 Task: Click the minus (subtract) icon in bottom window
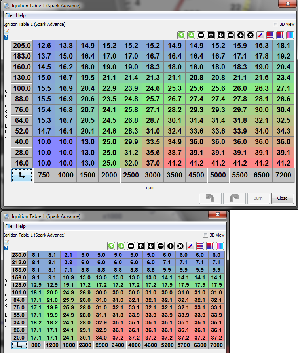point(161,246)
